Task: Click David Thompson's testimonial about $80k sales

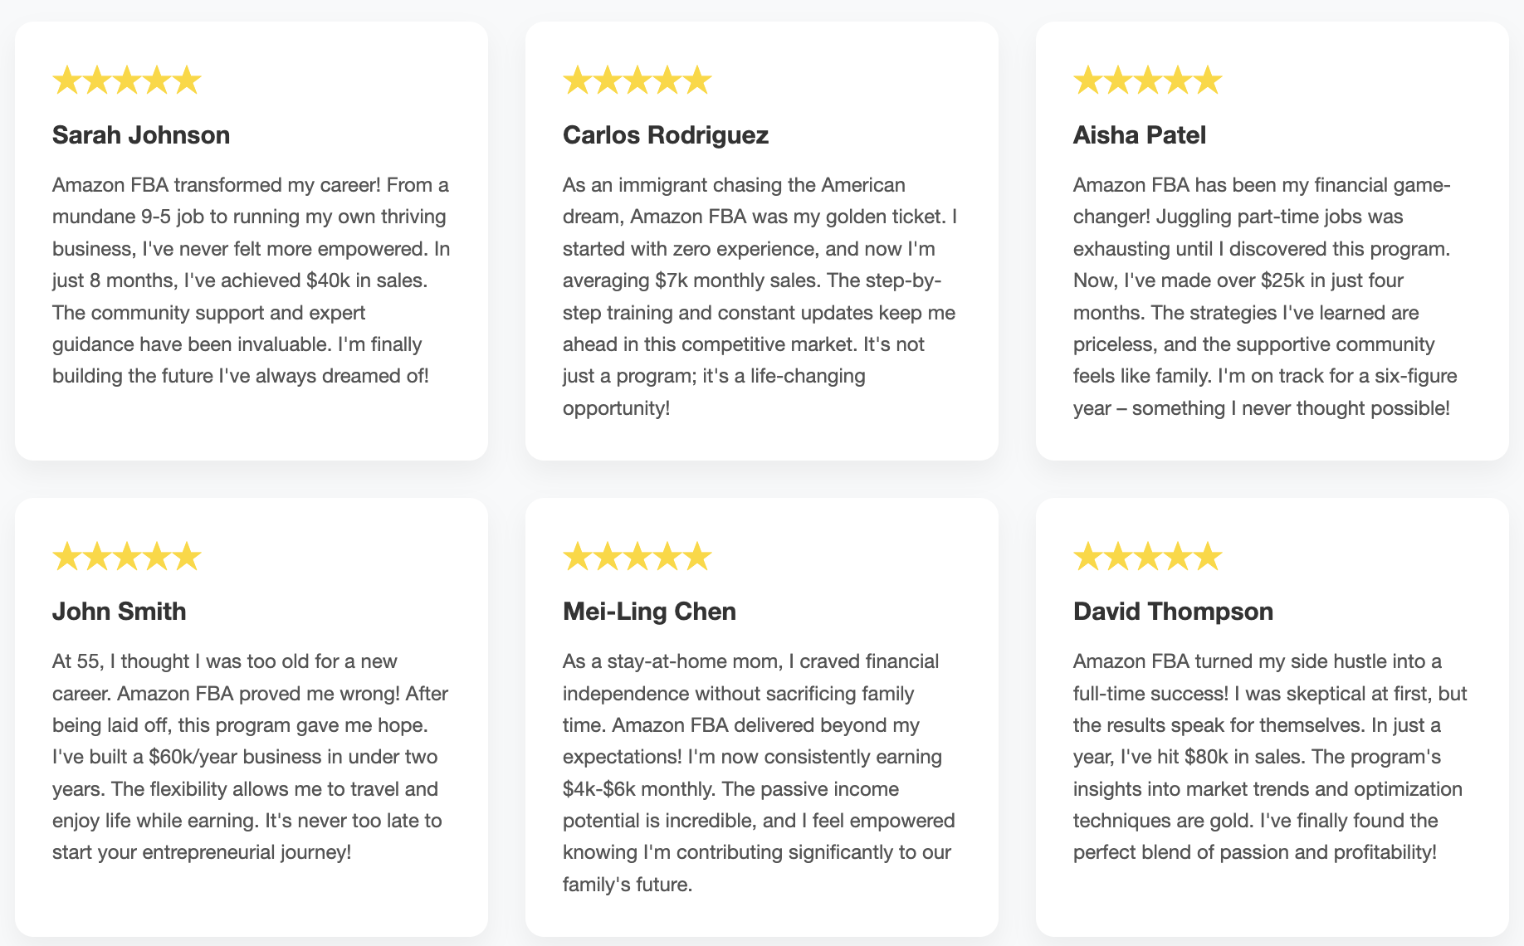Action: tap(1271, 757)
